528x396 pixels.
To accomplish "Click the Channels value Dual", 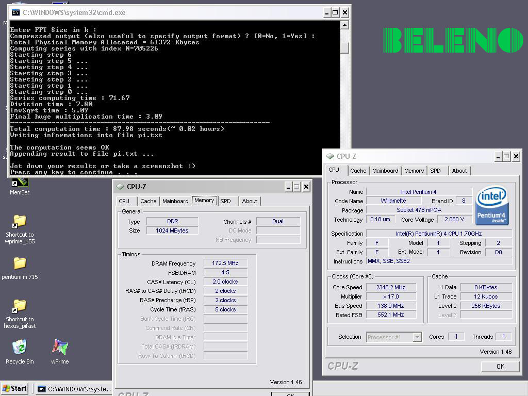I will point(278,221).
